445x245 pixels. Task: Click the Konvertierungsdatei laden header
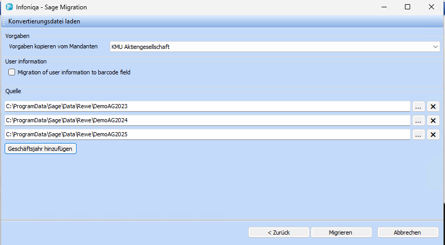[44, 21]
